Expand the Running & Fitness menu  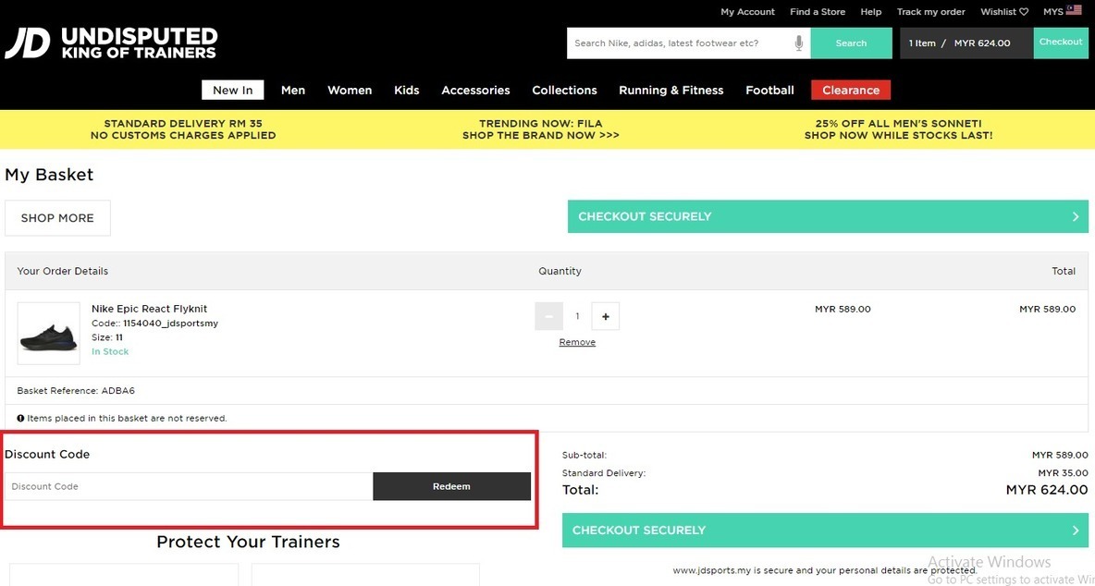pyautogui.click(x=671, y=90)
